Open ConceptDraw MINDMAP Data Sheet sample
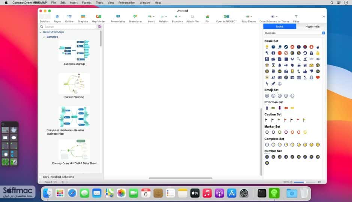 (74, 150)
